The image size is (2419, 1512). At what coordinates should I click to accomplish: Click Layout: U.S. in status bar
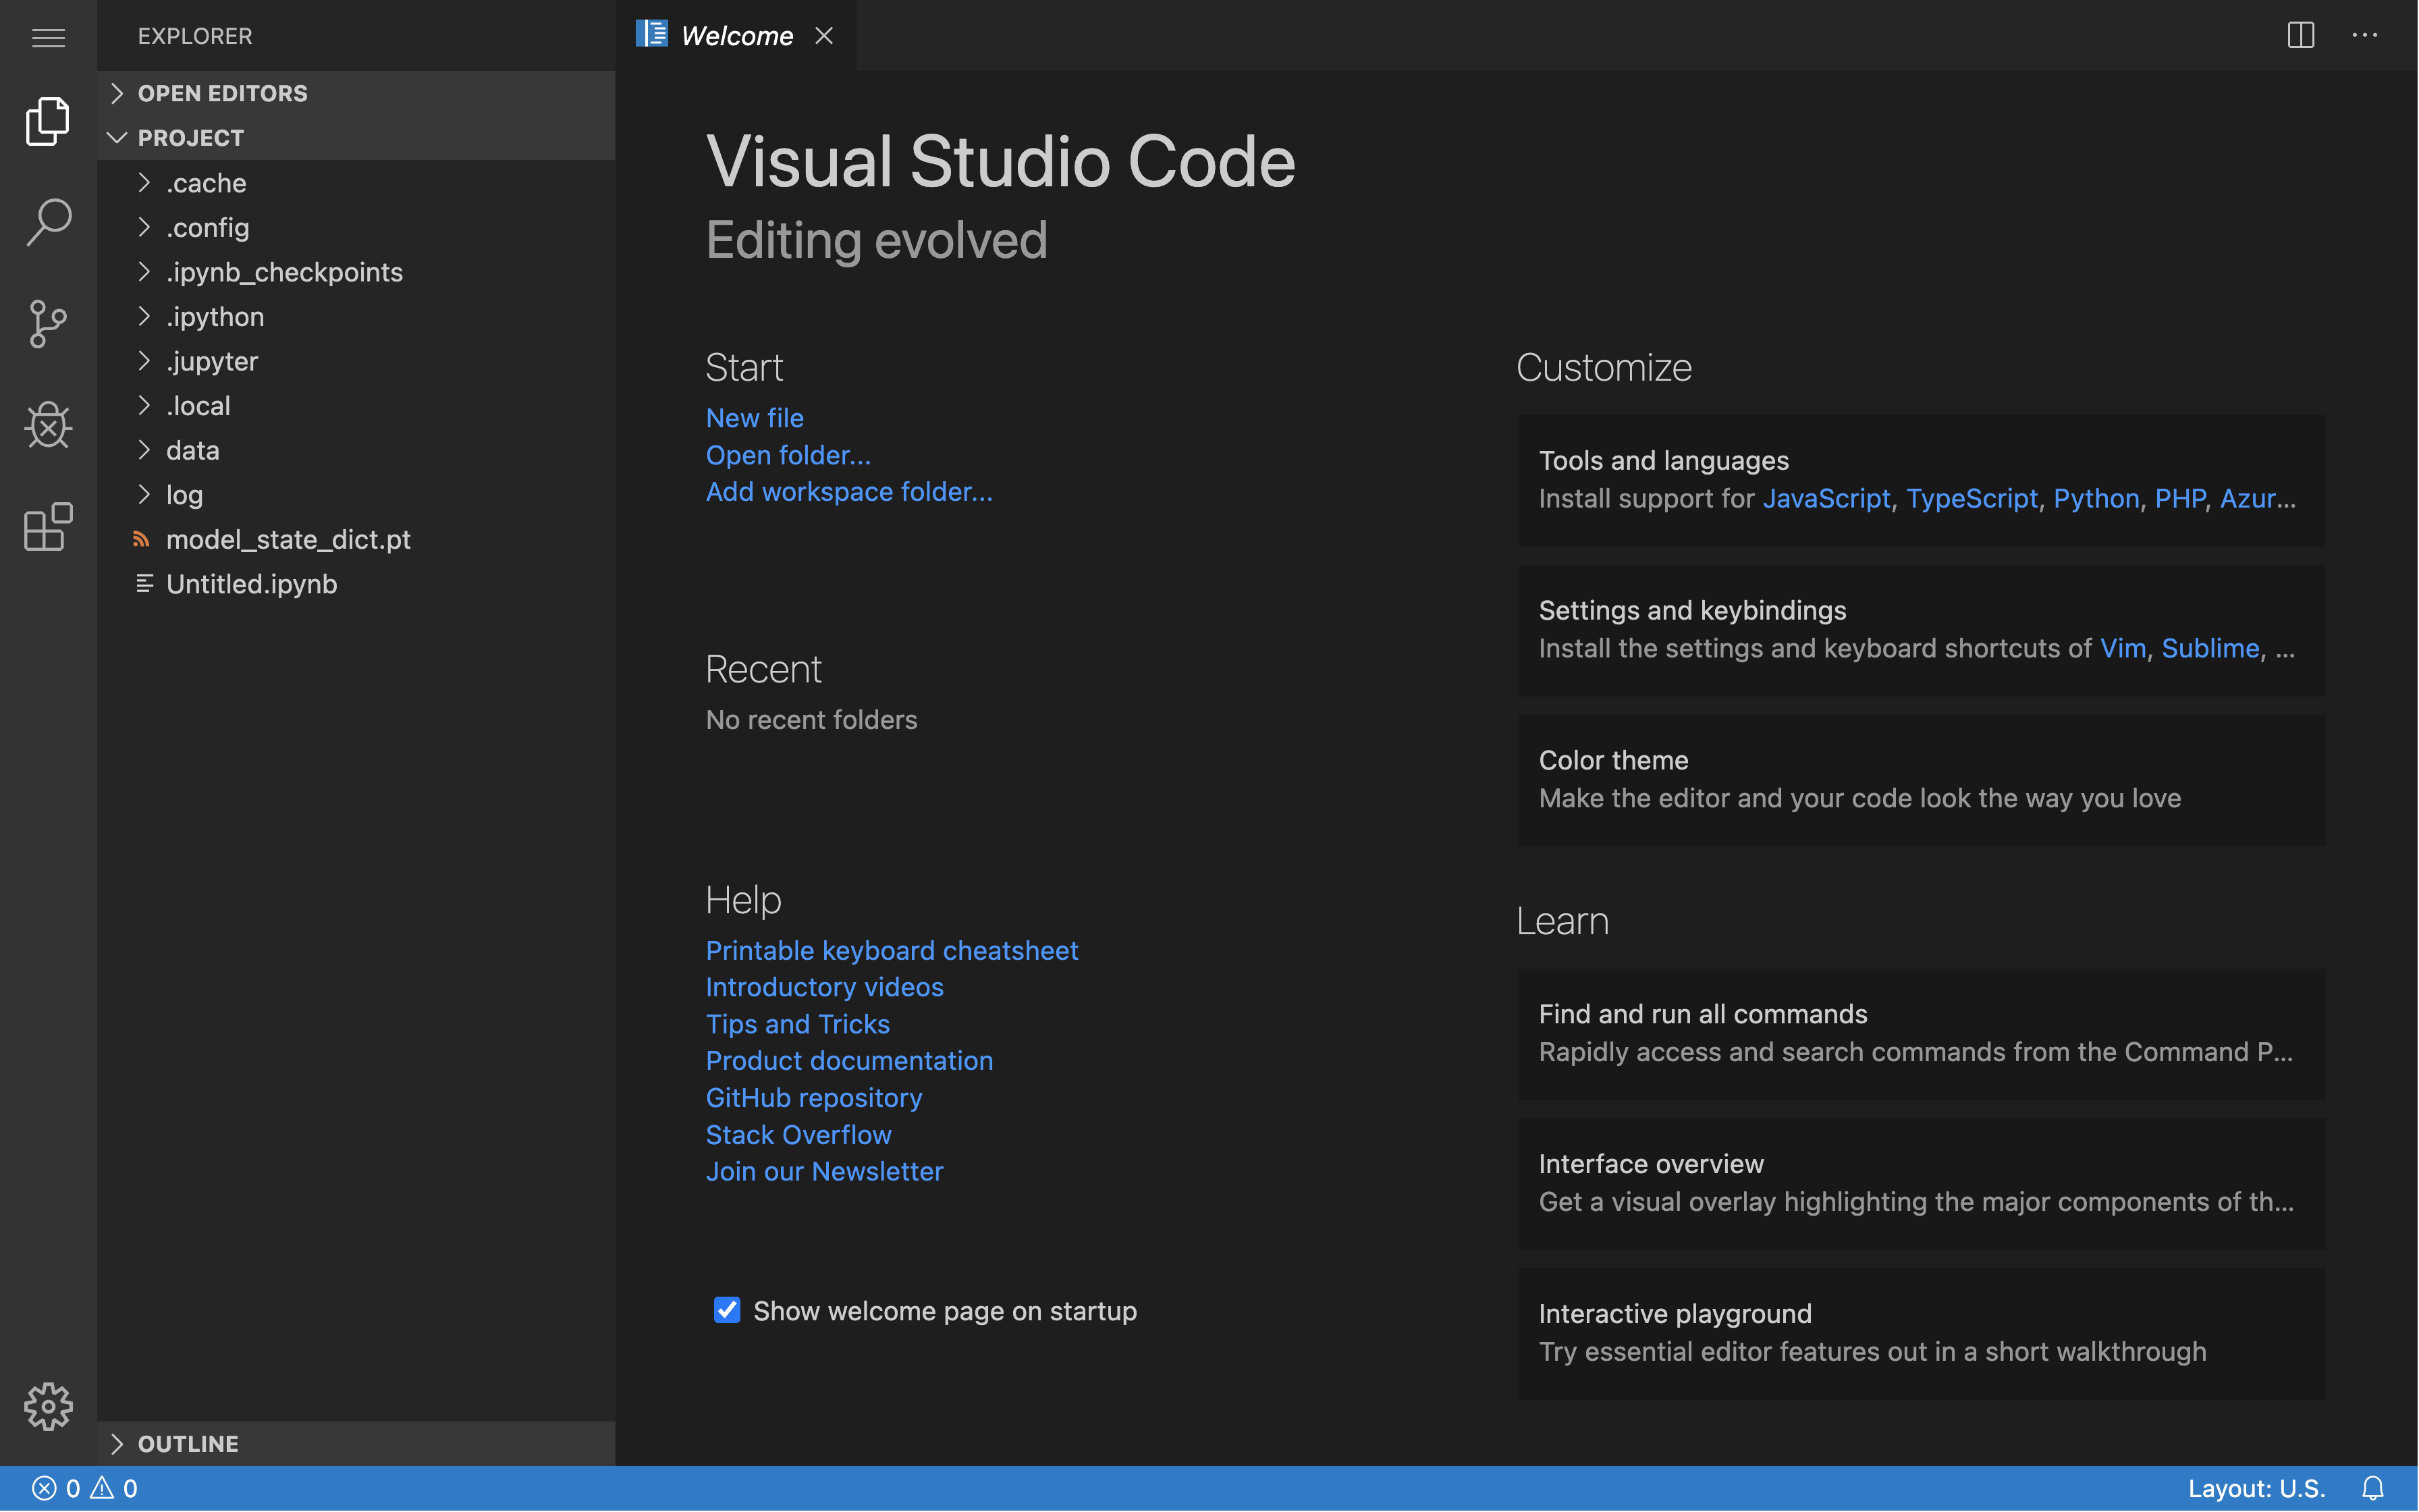coord(2256,1488)
